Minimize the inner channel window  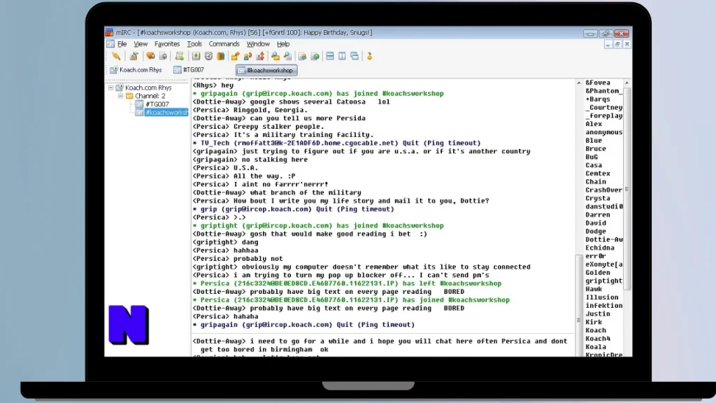(608, 44)
